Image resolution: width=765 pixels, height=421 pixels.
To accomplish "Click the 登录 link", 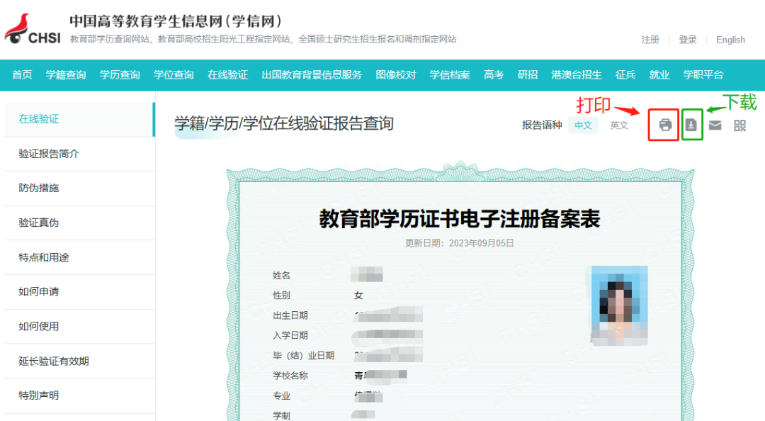I will 688,40.
